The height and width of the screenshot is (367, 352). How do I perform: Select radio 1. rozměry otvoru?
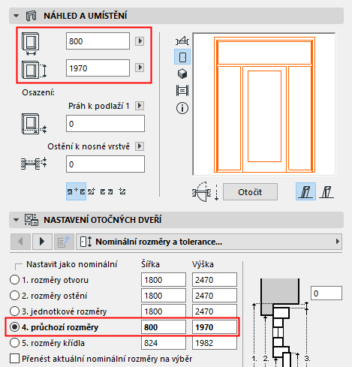click(14, 280)
